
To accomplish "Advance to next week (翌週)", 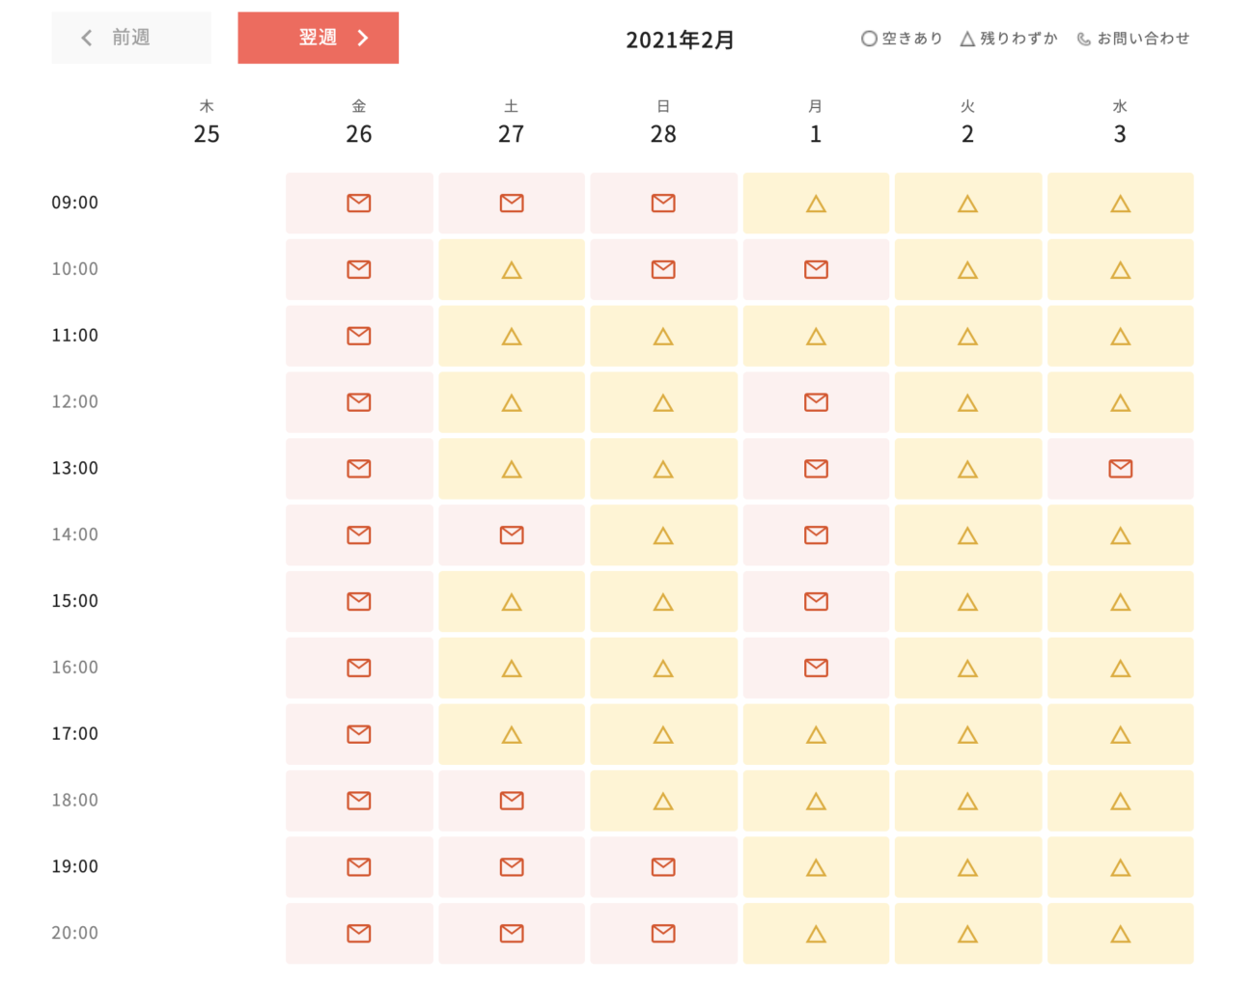I will [x=319, y=38].
